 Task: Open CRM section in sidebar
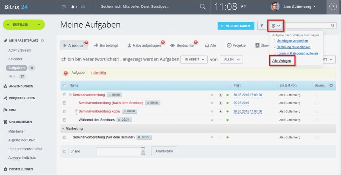point(12,110)
